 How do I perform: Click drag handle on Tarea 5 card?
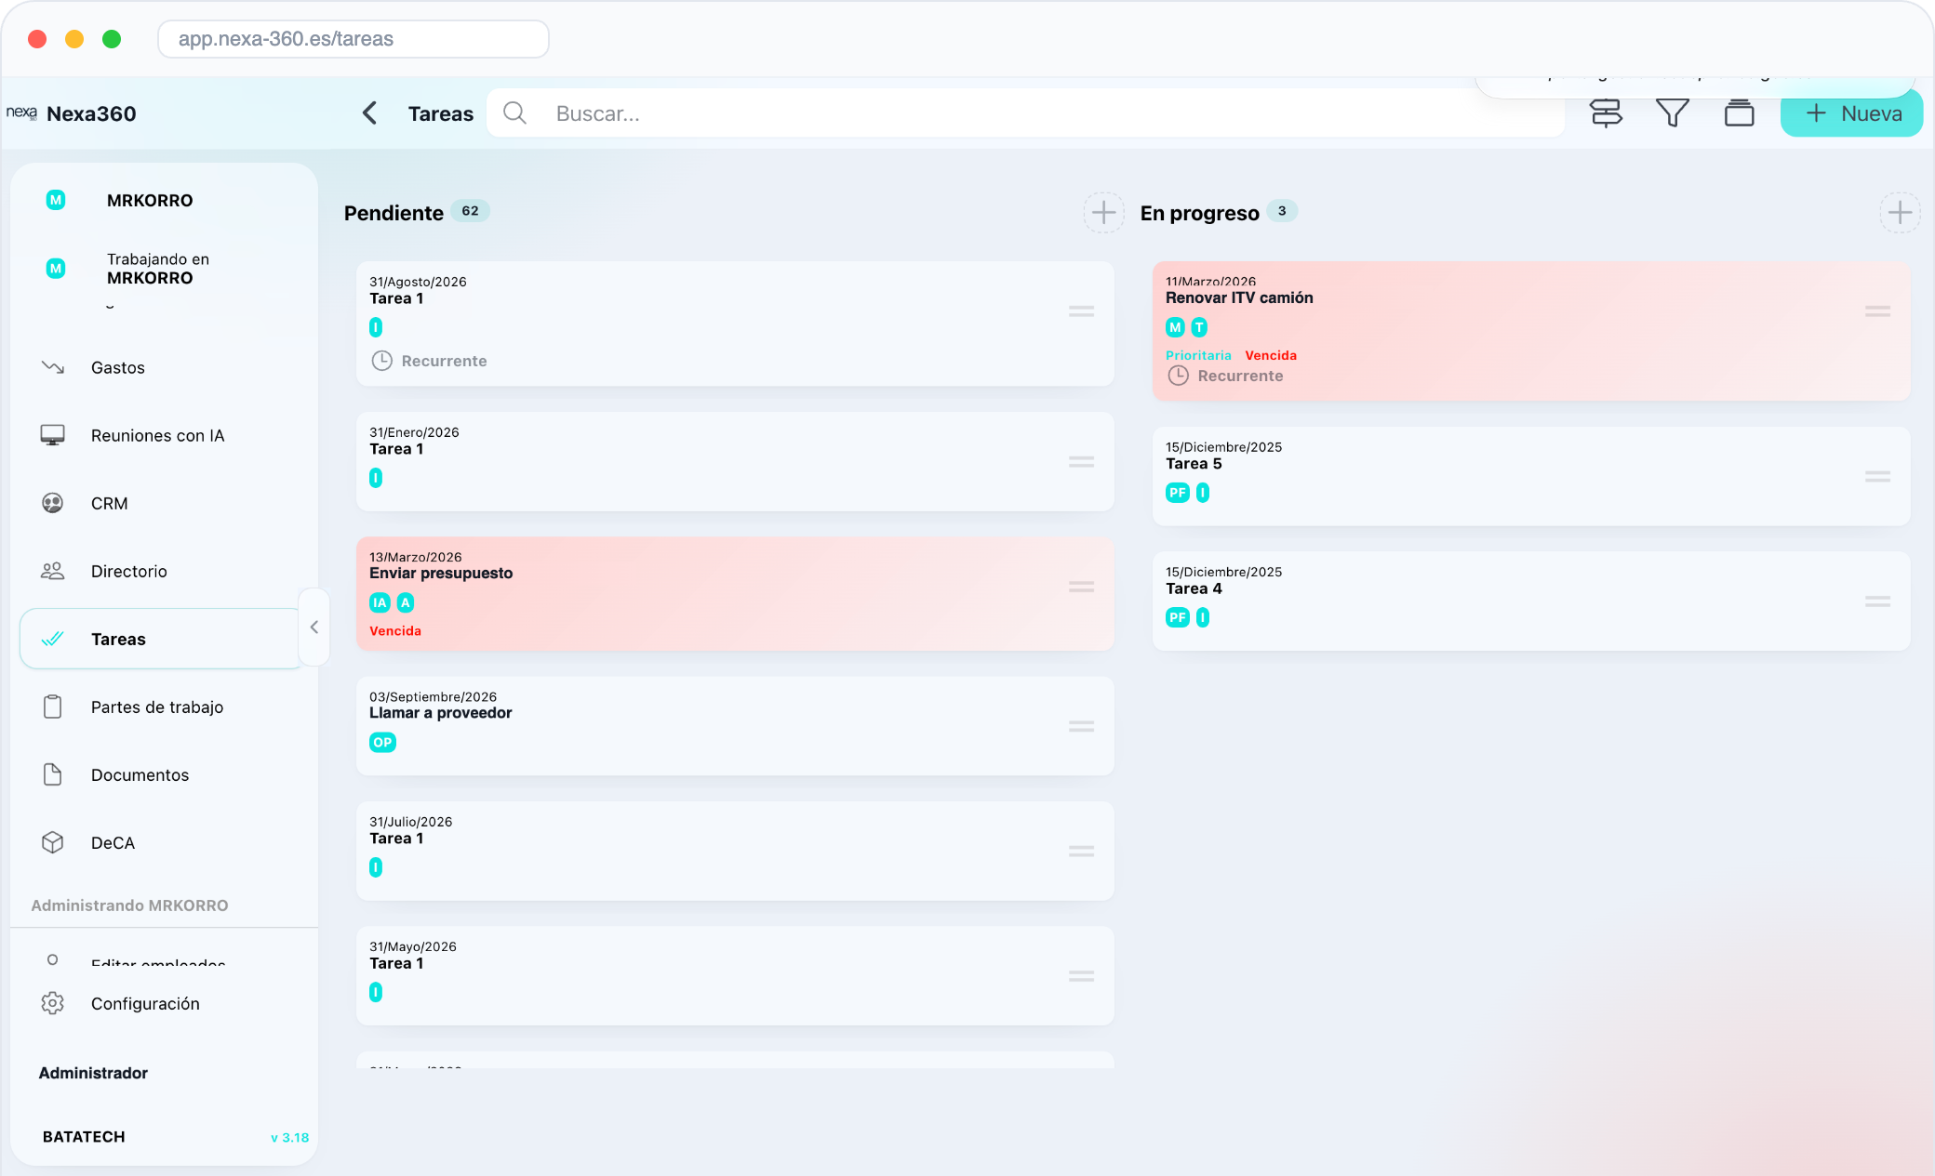(x=1877, y=476)
